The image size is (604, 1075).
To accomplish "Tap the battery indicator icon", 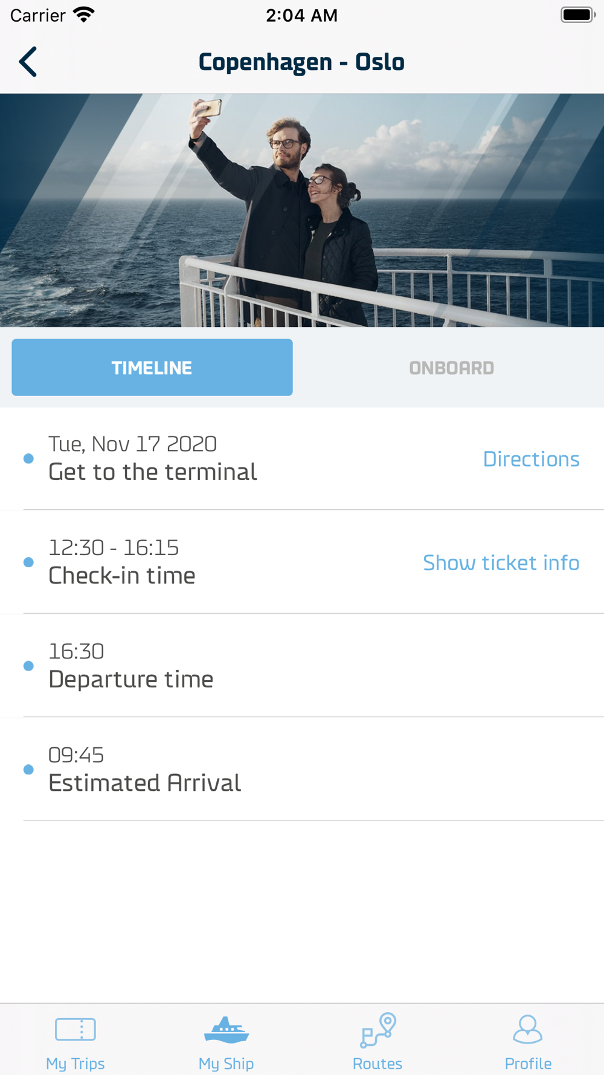I will click(x=578, y=15).
